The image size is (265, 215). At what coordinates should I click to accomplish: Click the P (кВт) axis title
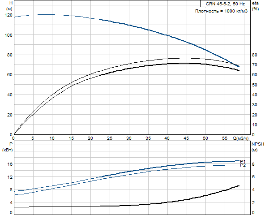[11, 144]
